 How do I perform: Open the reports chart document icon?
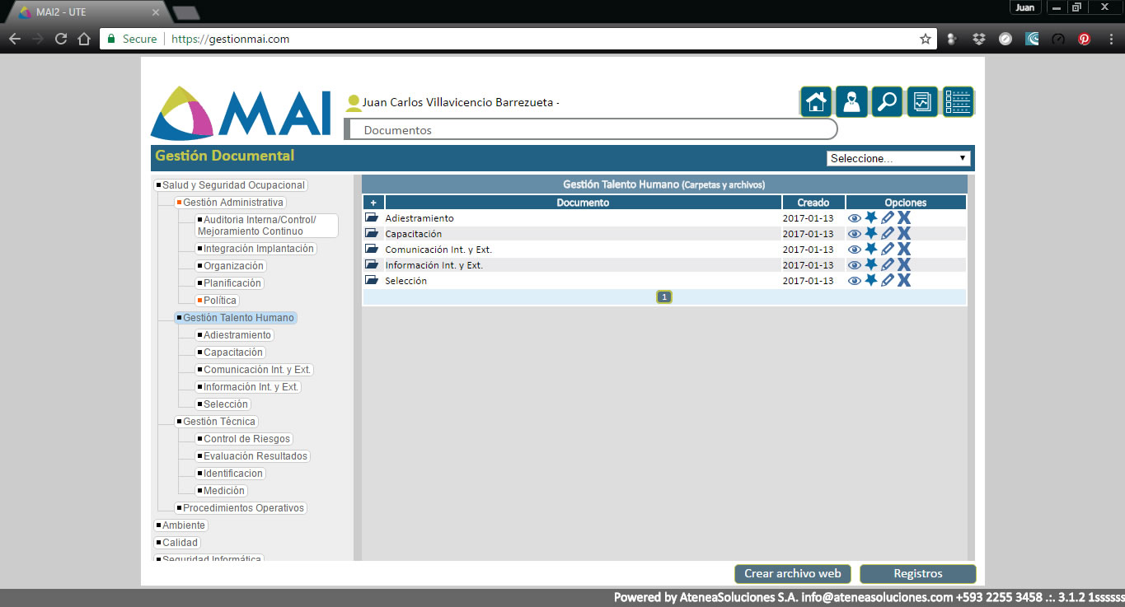922,102
